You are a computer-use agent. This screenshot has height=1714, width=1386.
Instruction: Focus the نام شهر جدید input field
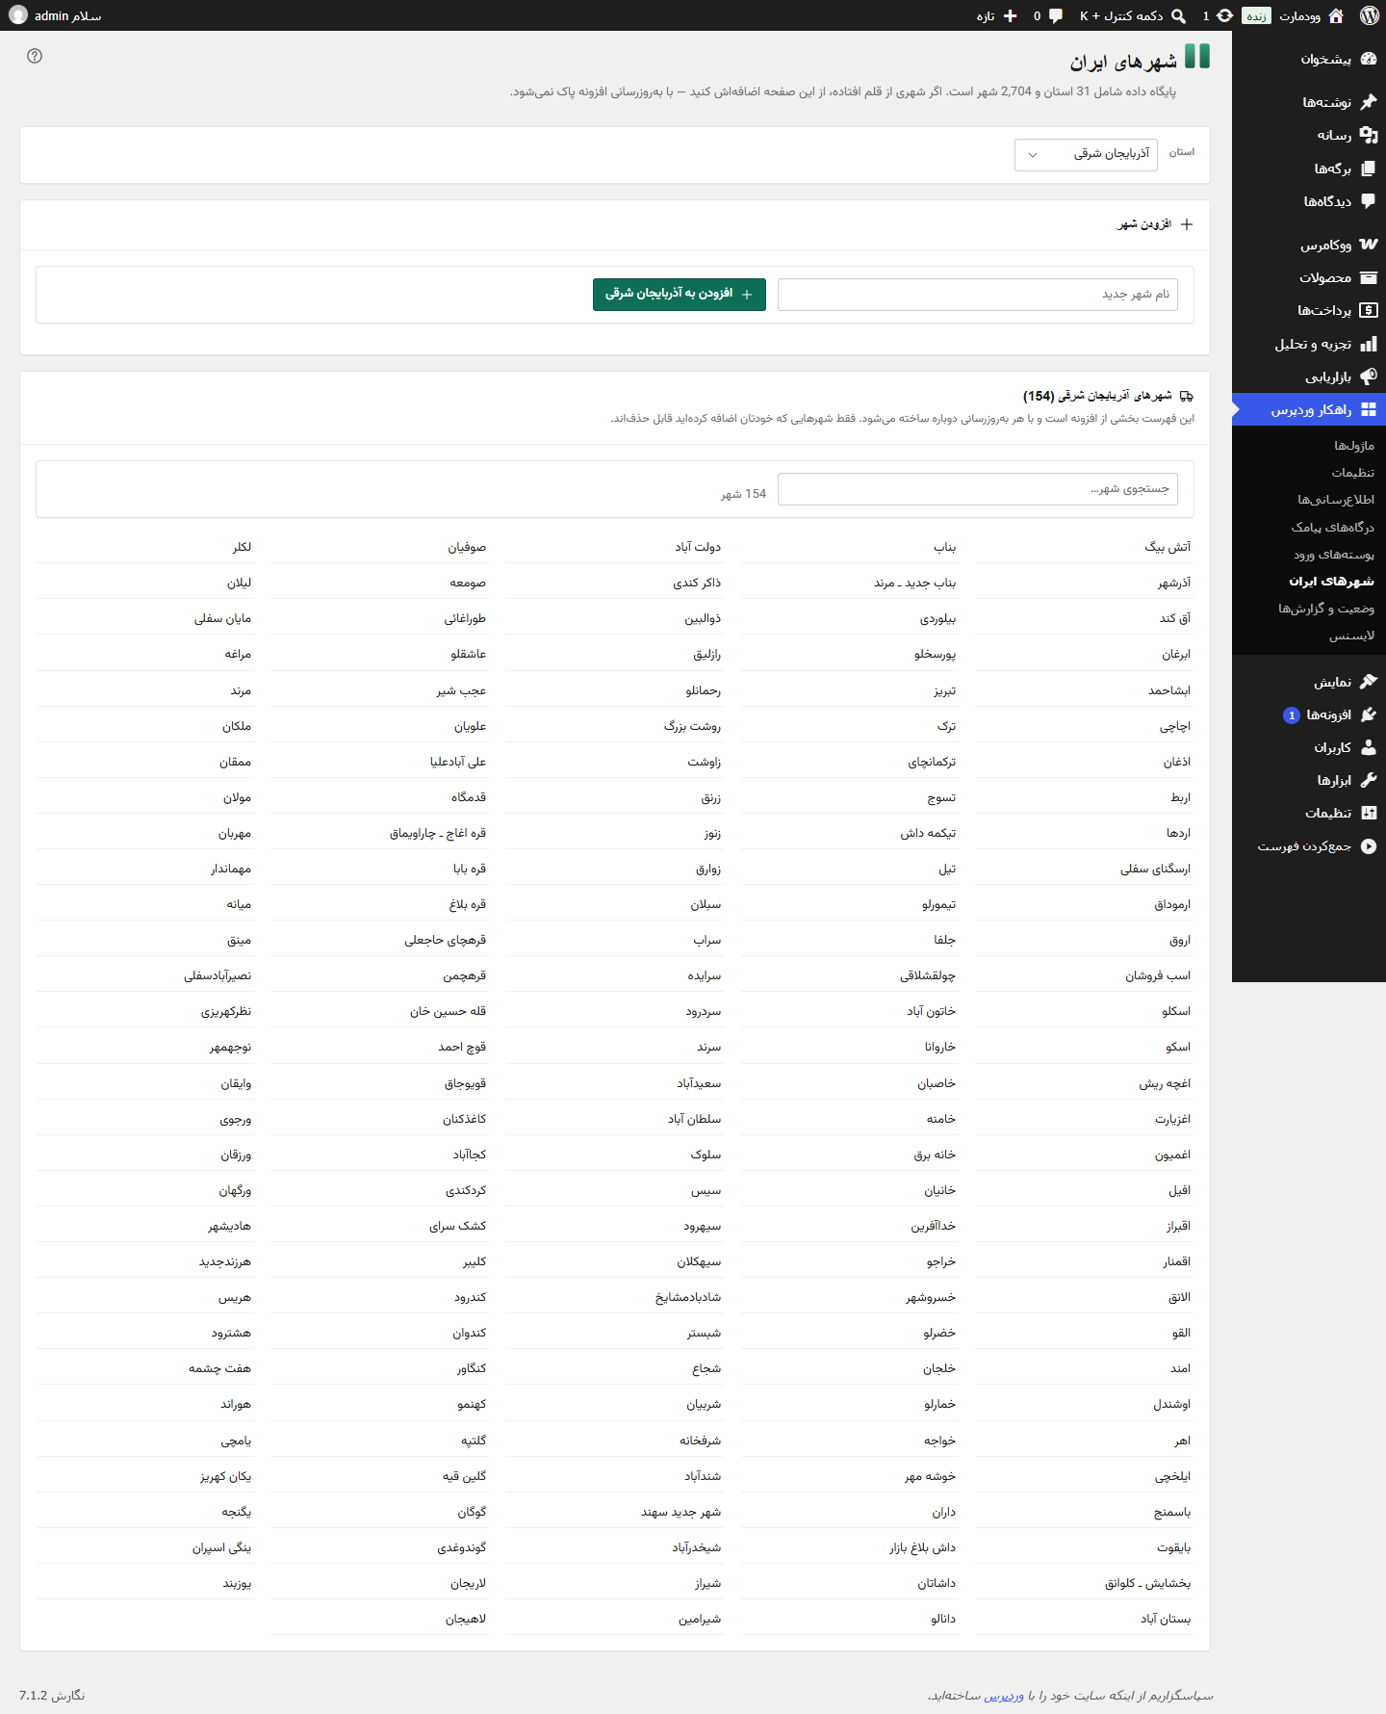978,295
